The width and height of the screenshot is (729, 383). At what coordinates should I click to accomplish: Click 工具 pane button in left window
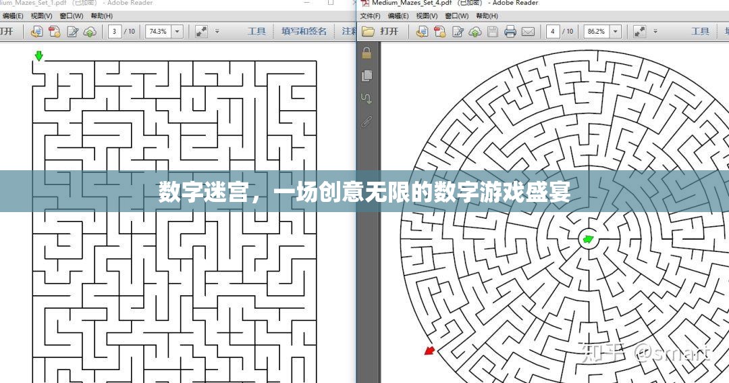pyautogui.click(x=256, y=32)
